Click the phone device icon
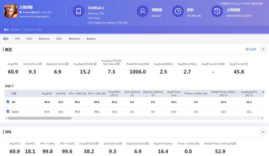The image size is (269, 156). click(79, 11)
